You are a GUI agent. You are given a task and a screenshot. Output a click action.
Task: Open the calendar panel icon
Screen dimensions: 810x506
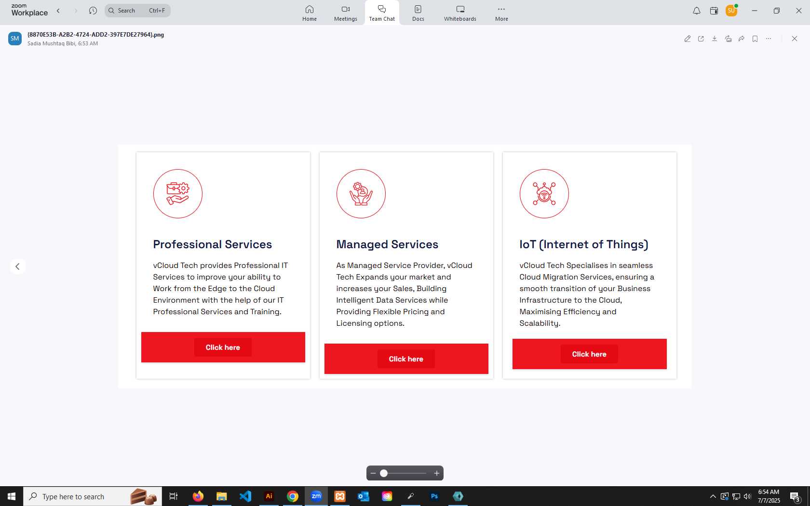(714, 11)
